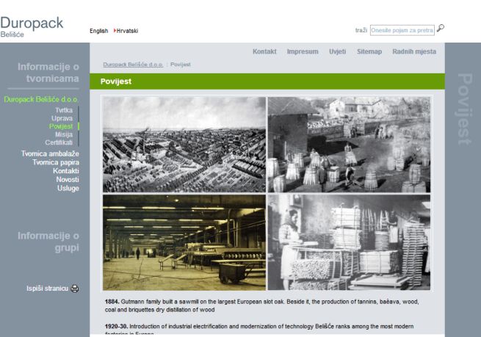Expand Tvornica papira in sidebar
Screen dimensions: 481x337
click(56, 162)
